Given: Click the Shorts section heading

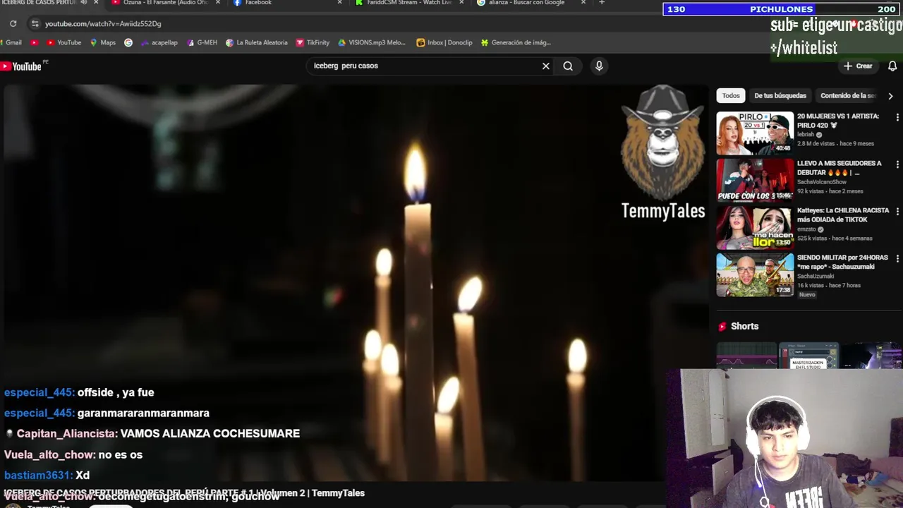Looking at the screenshot, I should click(x=744, y=326).
